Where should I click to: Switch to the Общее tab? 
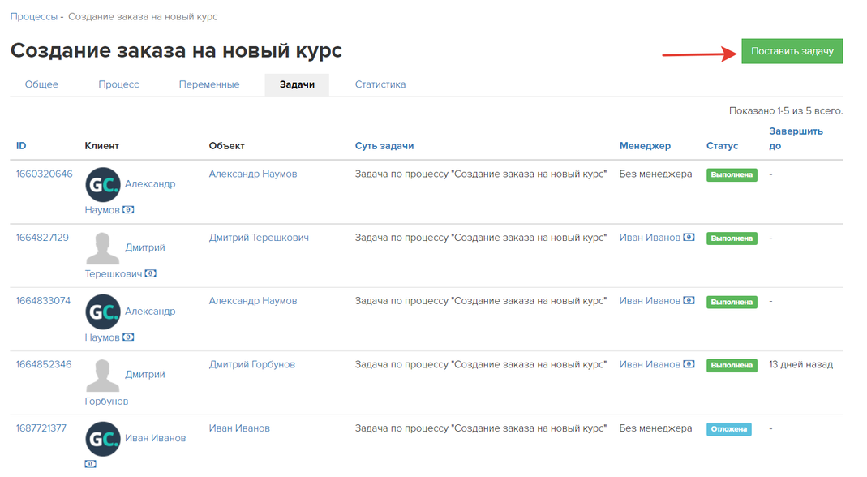[41, 84]
